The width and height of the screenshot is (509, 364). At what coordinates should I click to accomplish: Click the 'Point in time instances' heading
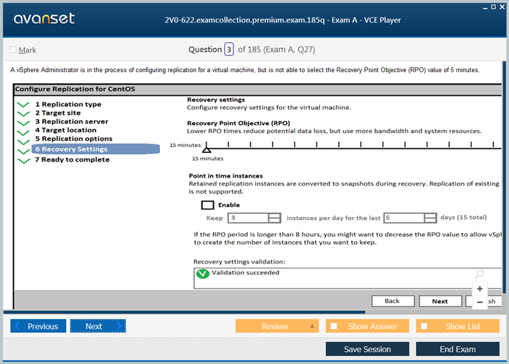click(226, 176)
